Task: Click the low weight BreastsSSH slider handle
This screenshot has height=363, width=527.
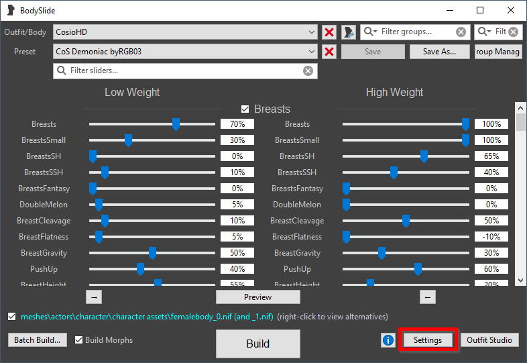Action: coord(105,172)
